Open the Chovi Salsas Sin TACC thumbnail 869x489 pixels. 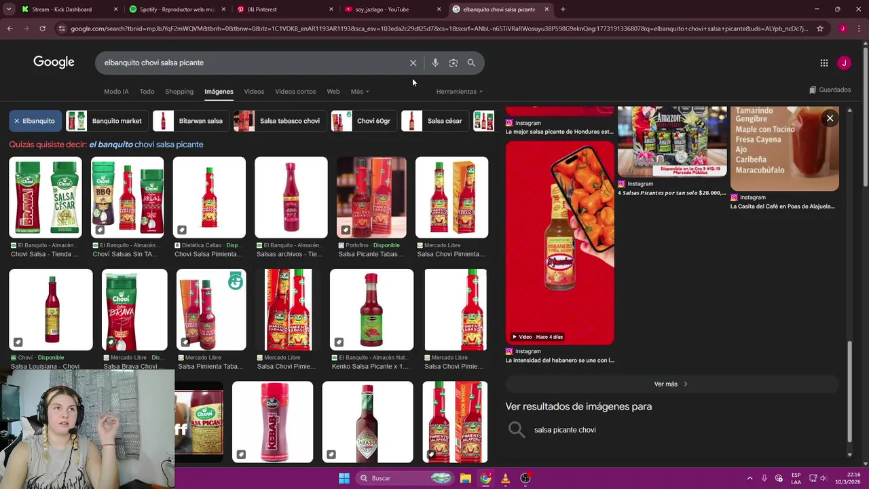128,197
